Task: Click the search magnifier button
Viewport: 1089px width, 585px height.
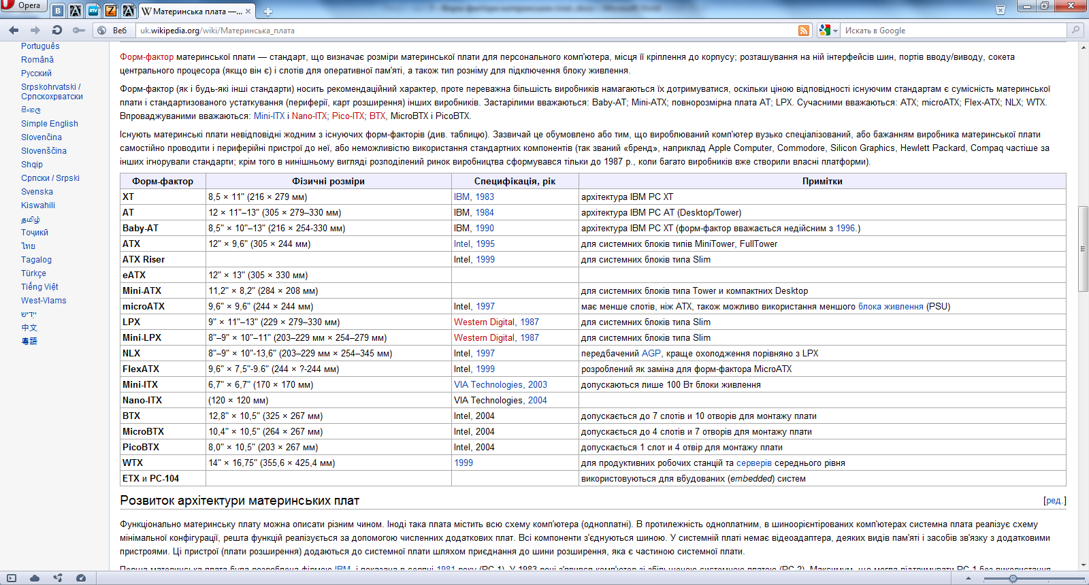Action: (1075, 30)
